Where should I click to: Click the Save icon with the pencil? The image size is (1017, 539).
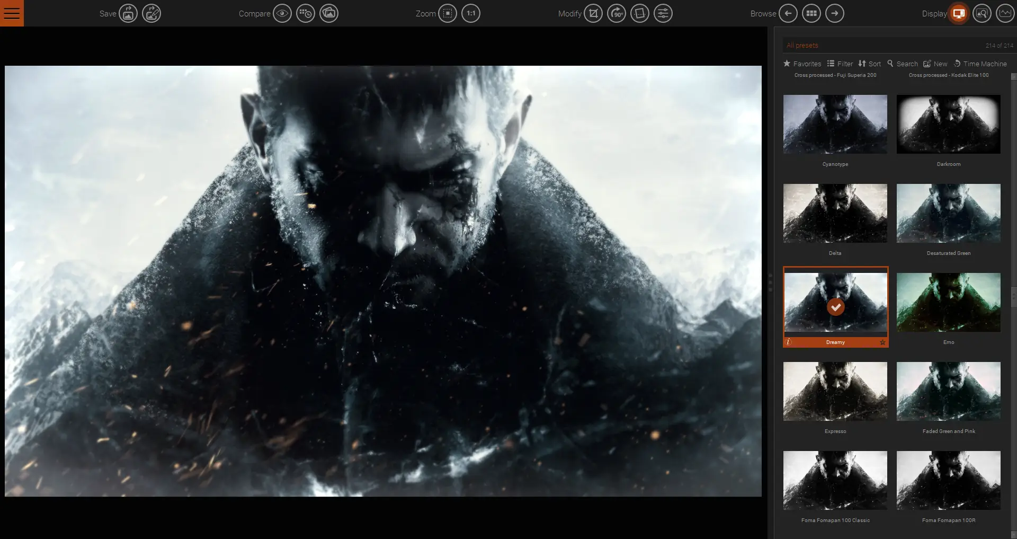tap(151, 13)
